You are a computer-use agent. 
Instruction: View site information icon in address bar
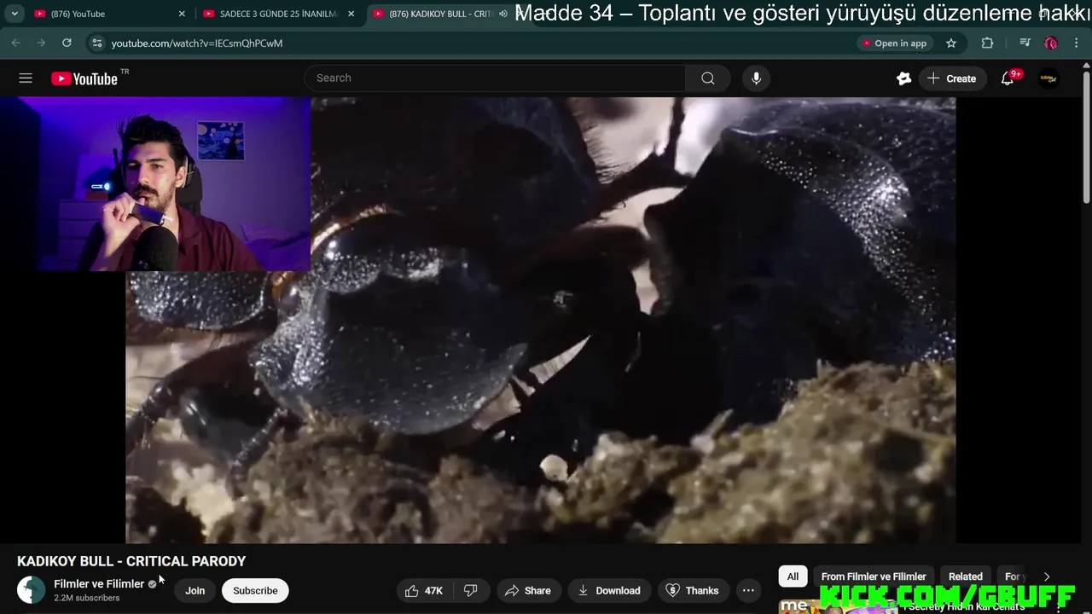point(97,43)
